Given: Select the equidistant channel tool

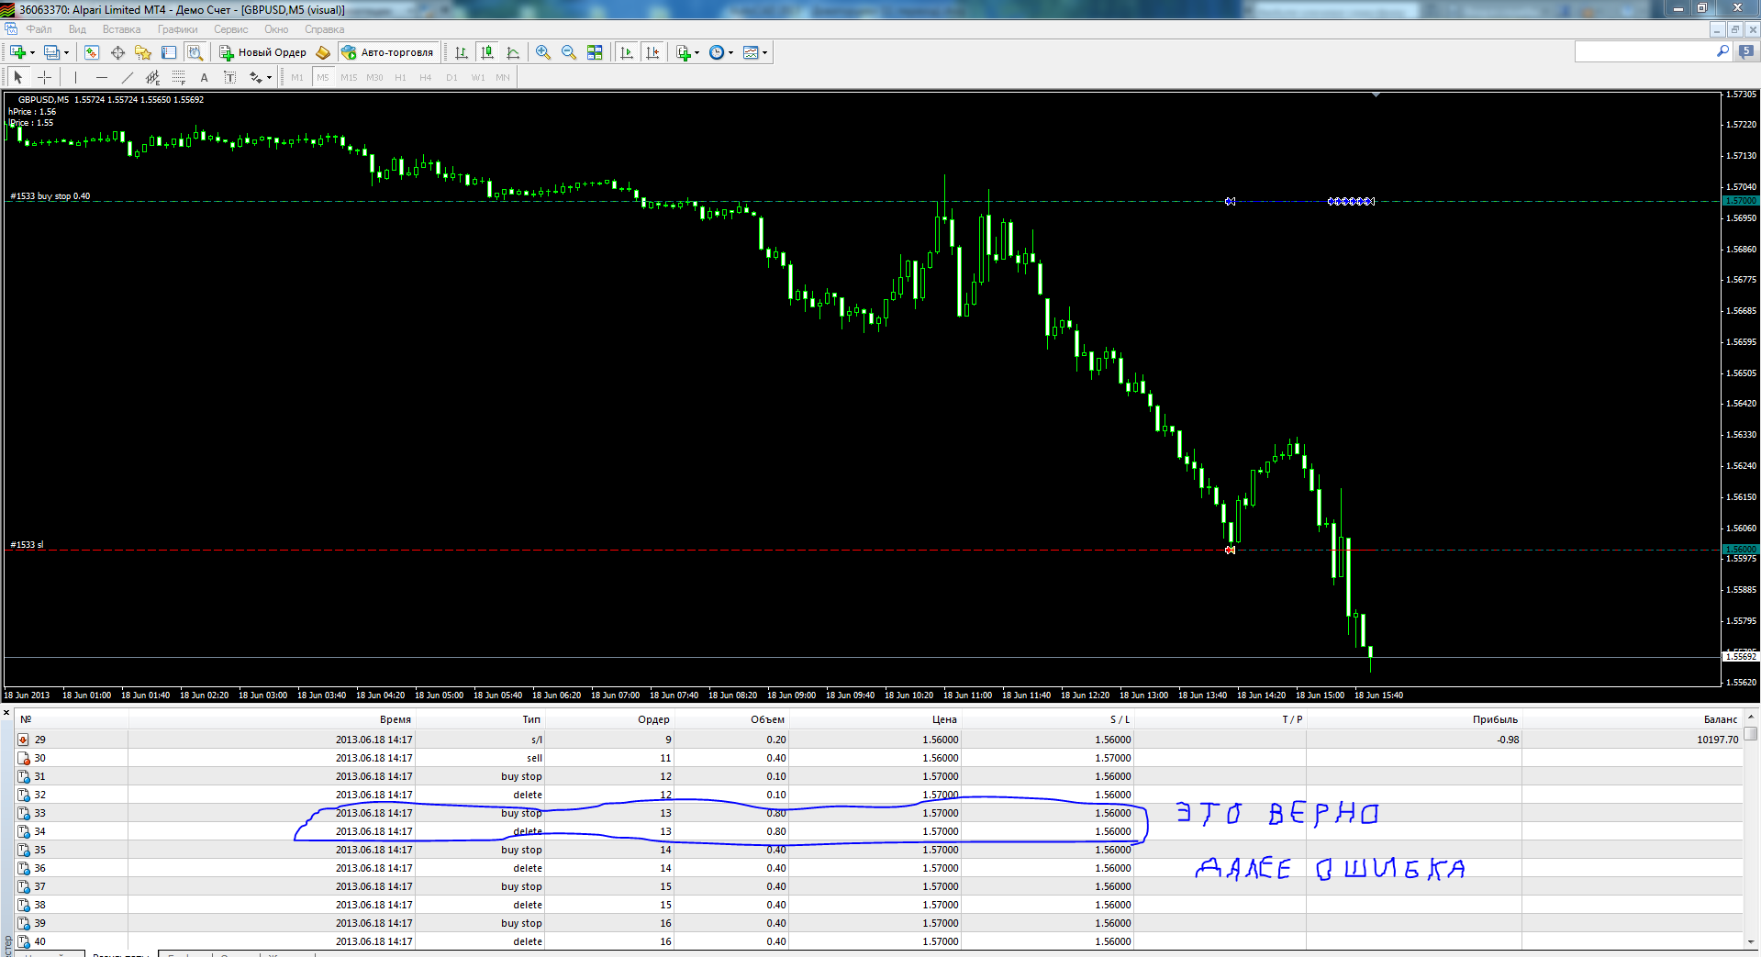Looking at the screenshot, I should [153, 77].
